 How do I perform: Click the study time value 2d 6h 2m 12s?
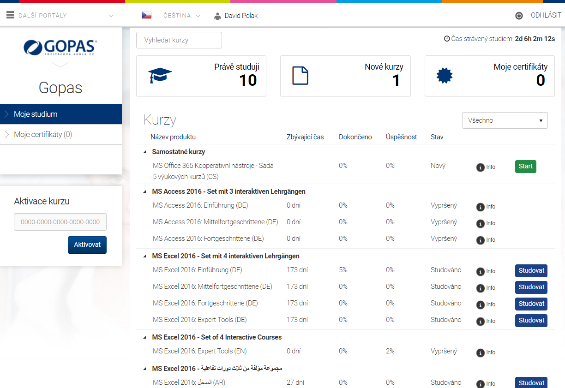535,39
